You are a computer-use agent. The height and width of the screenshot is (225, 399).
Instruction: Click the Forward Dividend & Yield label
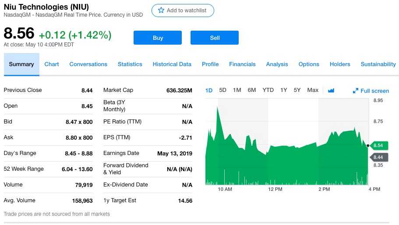(126, 169)
